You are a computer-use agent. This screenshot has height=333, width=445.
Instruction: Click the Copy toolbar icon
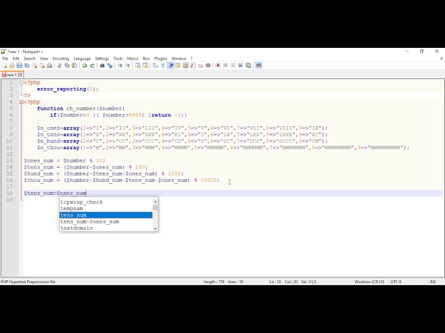[67, 65]
